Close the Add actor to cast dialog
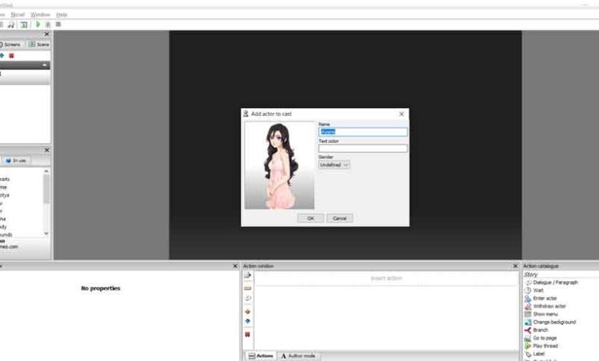The height and width of the screenshot is (361, 599). click(x=401, y=114)
